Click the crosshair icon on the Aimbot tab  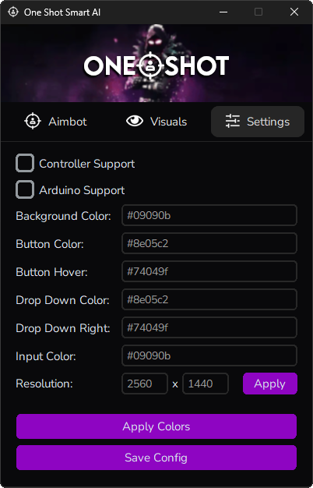pyautogui.click(x=33, y=122)
